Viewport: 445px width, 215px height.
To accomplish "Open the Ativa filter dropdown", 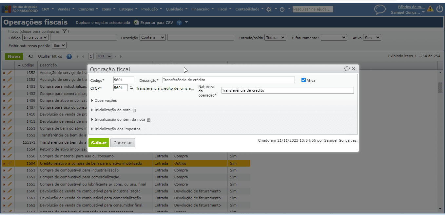I will pos(372,38).
